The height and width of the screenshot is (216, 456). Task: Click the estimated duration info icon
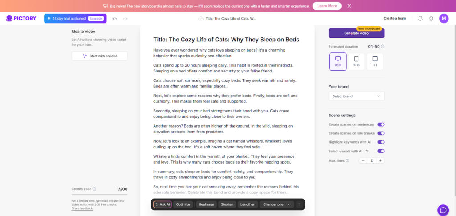[383, 46]
